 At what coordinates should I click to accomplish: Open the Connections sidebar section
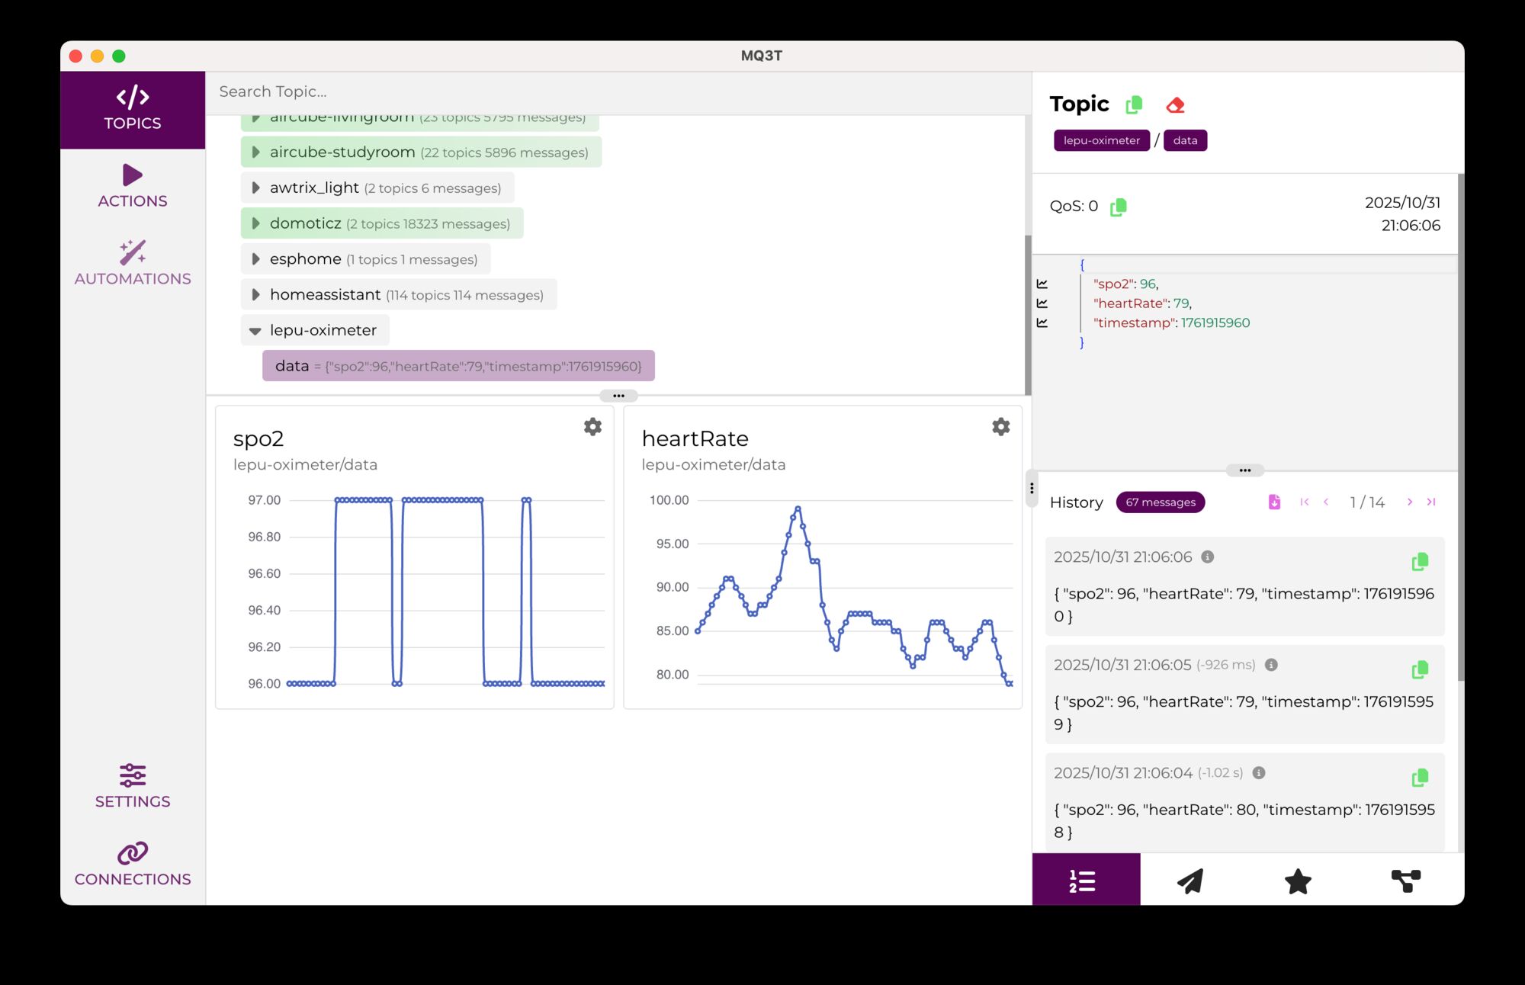pyautogui.click(x=133, y=864)
